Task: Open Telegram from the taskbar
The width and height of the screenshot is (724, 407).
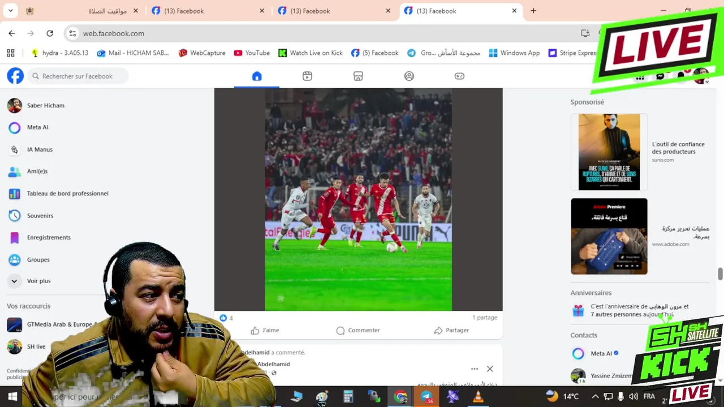Action: coord(427,397)
